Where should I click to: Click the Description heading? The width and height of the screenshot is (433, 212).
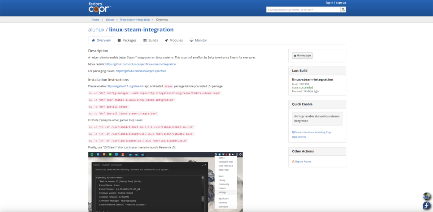click(98, 51)
